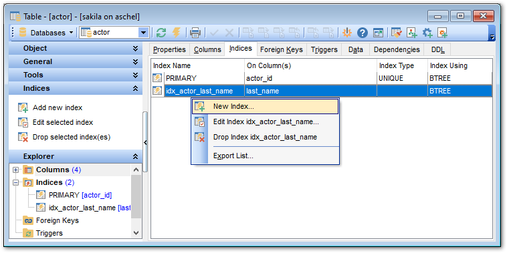507x253 pixels.
Task: Click the last_name cell in selected row
Action: pos(311,91)
